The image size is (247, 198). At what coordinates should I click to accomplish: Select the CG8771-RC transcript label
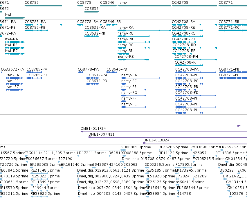229,27
